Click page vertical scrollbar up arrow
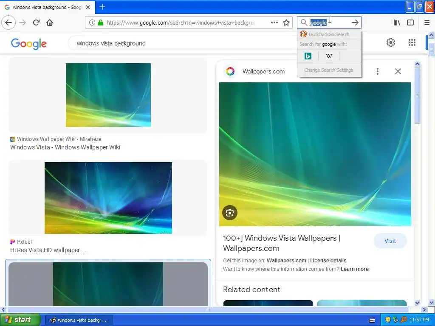The width and height of the screenshot is (435, 326). click(x=431, y=35)
